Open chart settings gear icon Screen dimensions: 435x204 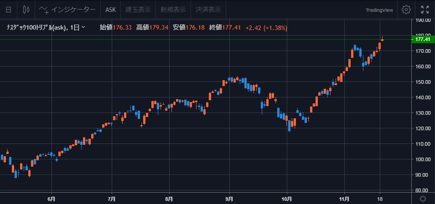tap(406, 10)
